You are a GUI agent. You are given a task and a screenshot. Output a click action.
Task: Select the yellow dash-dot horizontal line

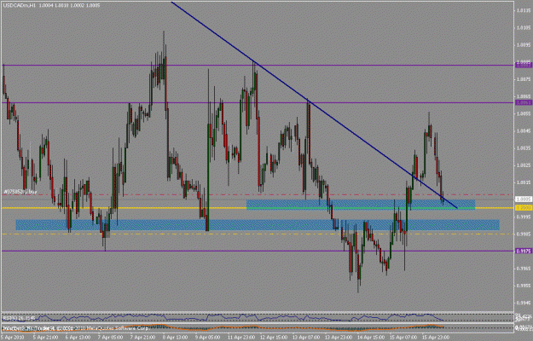point(258,234)
